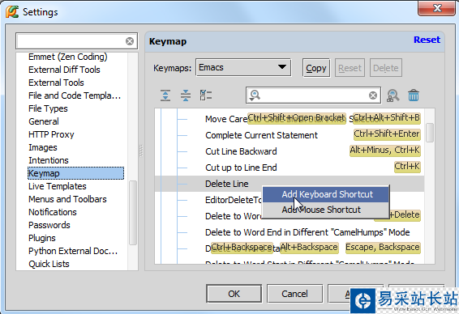Viewport: 459px width, 314px height.
Task: Click the trash bin icon
Action: [414, 95]
